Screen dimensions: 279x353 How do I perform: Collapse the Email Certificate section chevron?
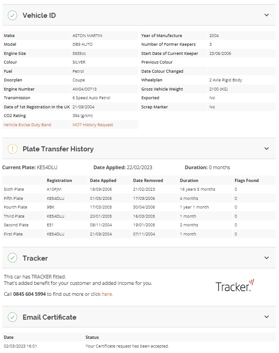pos(267,317)
